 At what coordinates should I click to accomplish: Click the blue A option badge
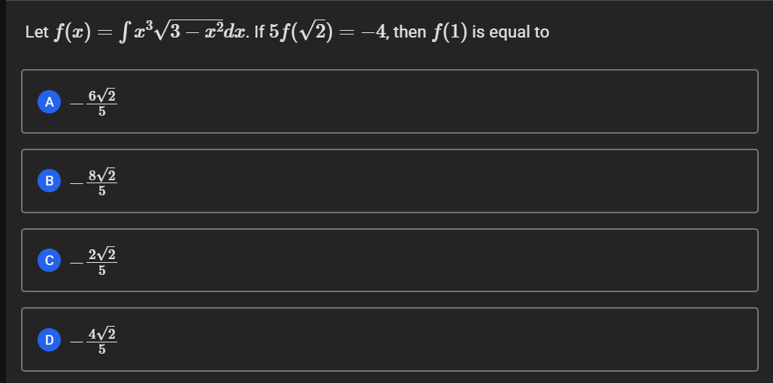click(x=49, y=102)
